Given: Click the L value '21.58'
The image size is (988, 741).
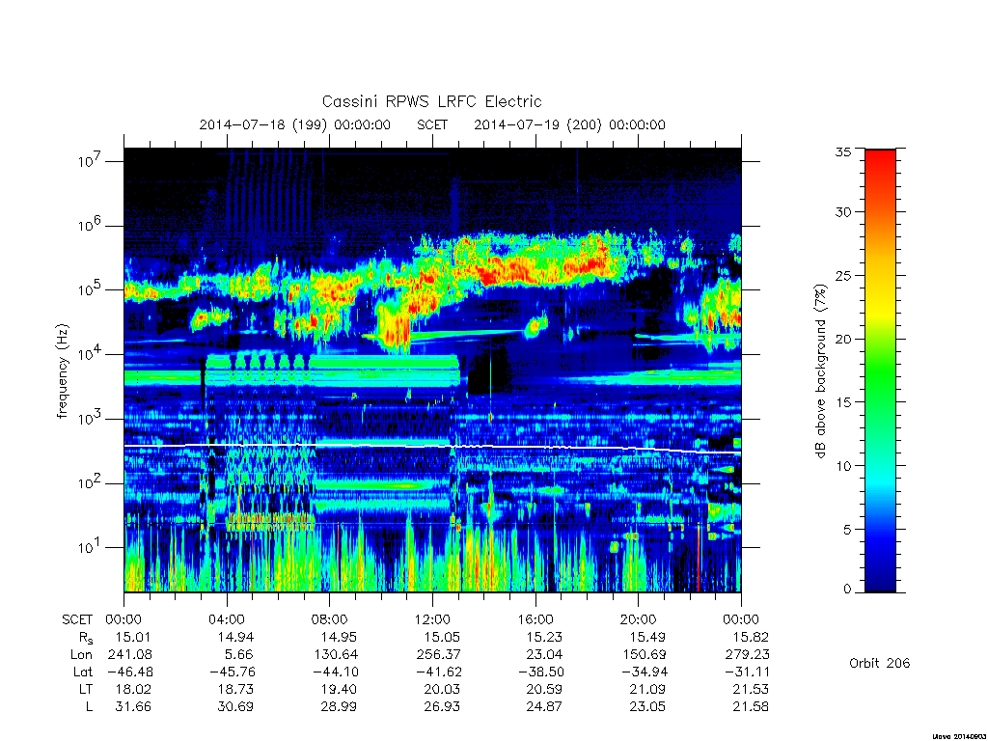Looking at the screenshot, I should 751,707.
